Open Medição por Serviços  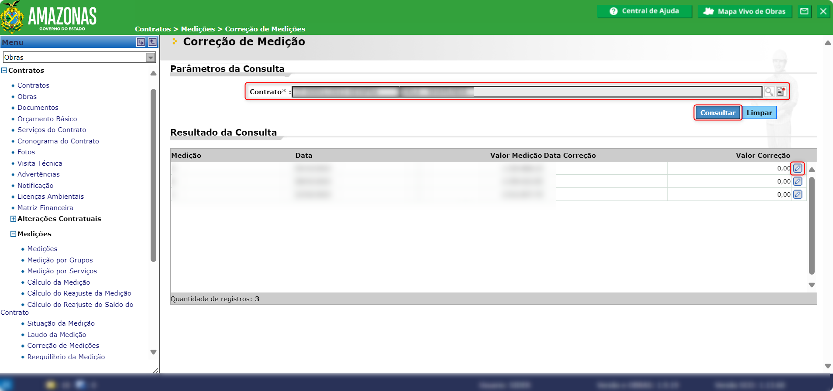tap(62, 271)
